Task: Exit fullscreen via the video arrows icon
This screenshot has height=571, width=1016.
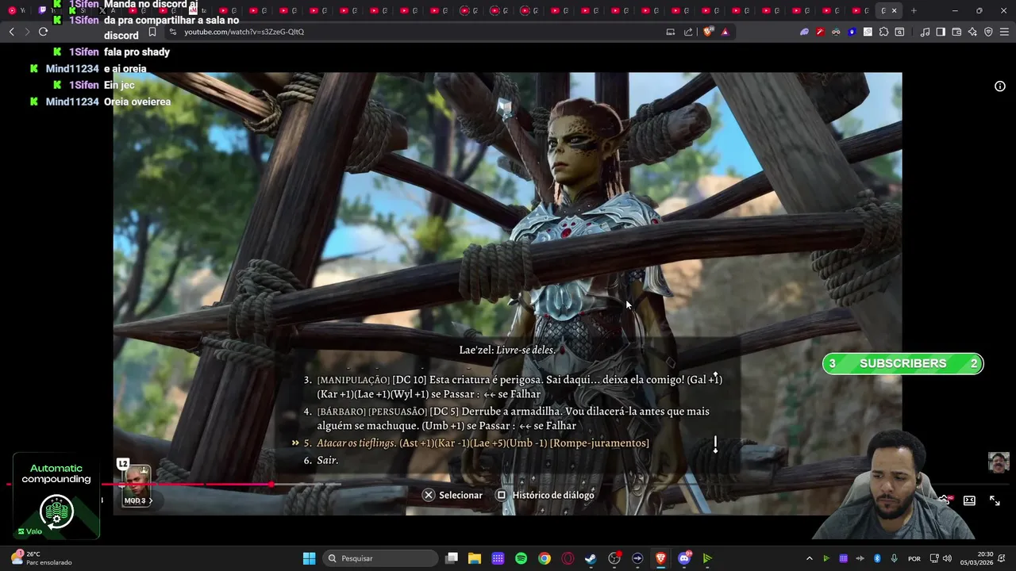Action: point(995,500)
